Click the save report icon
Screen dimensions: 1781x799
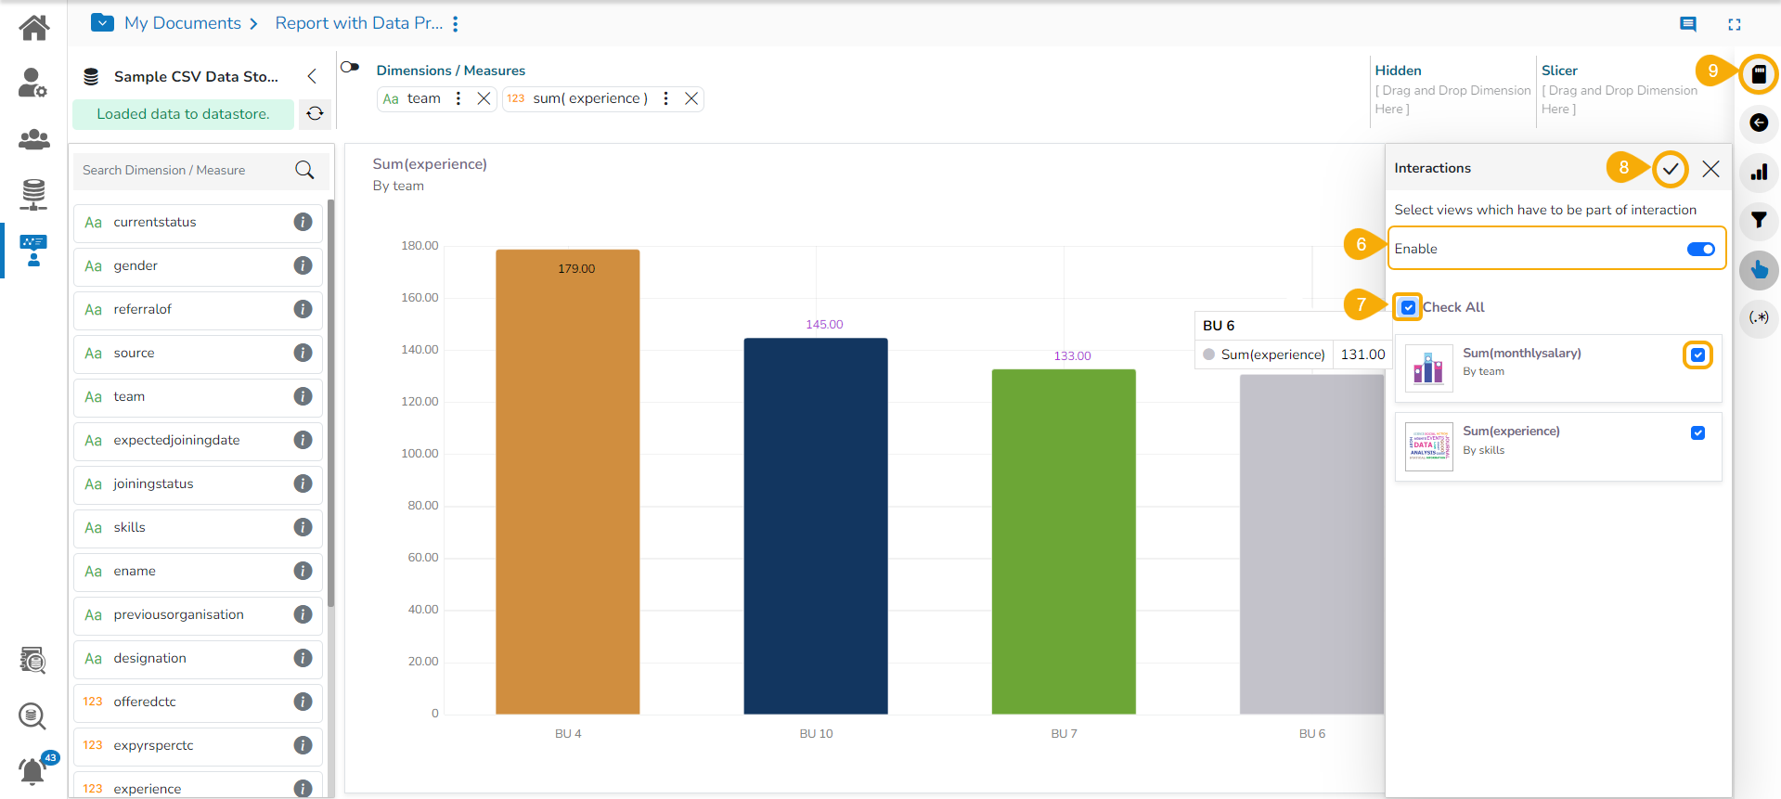(x=1758, y=74)
